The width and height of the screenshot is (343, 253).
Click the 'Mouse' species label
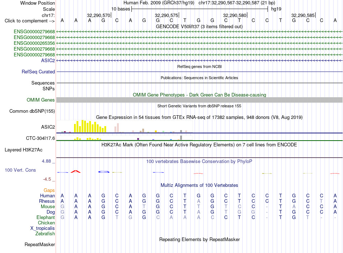tap(48, 207)
